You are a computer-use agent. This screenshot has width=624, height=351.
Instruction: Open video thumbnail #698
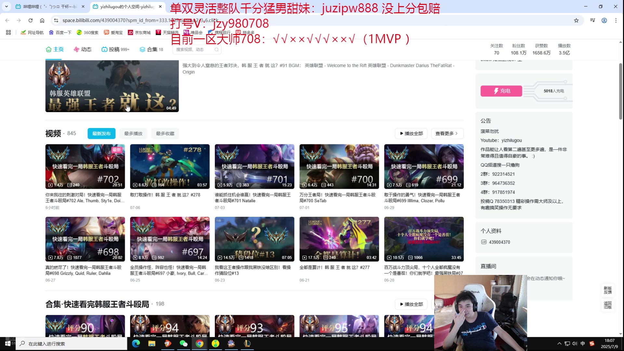tap(85, 239)
